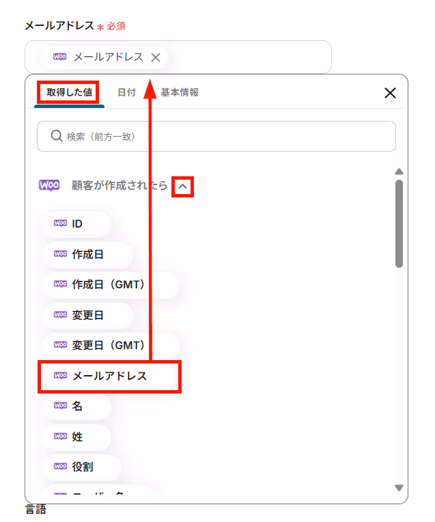Select the 姓 value chip
The image size is (435, 522).
click(77, 437)
